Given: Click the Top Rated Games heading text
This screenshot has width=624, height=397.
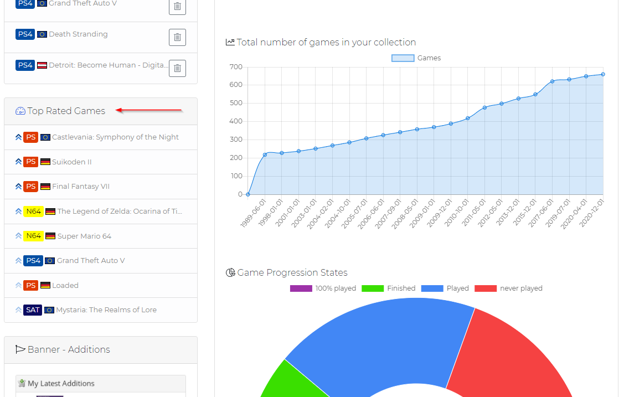Looking at the screenshot, I should (x=66, y=111).
